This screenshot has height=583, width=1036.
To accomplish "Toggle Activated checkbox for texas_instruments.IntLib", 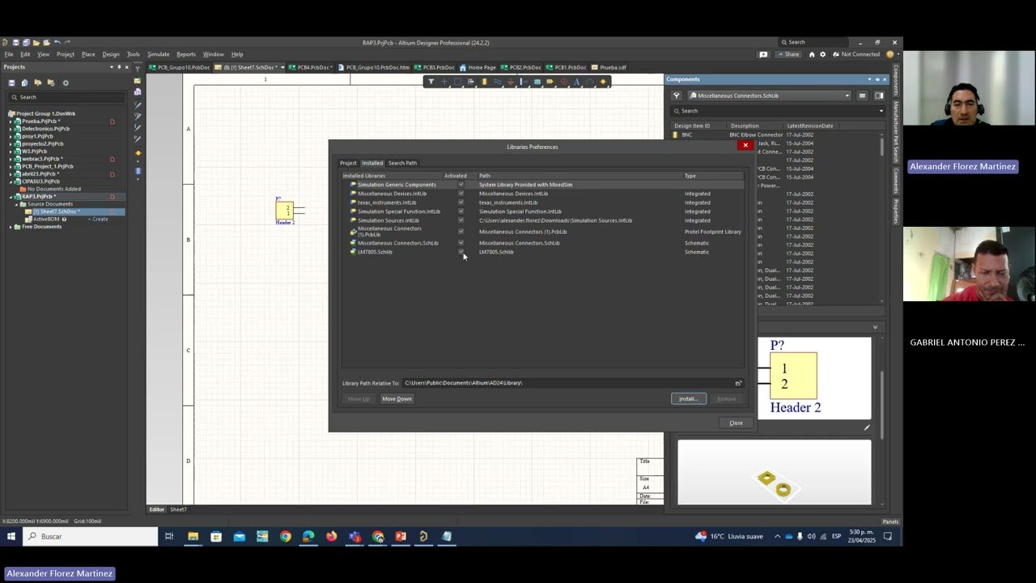I will [461, 202].
